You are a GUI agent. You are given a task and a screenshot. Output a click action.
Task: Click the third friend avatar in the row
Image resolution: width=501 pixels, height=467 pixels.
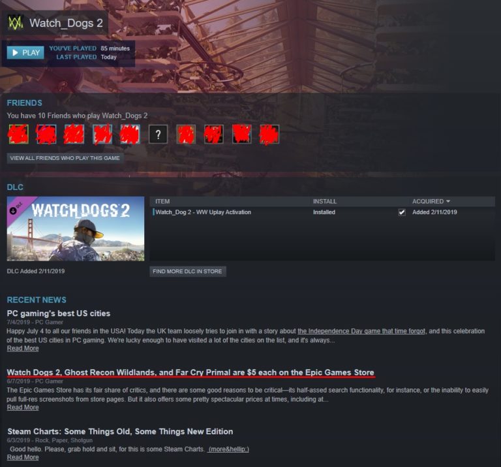74,134
